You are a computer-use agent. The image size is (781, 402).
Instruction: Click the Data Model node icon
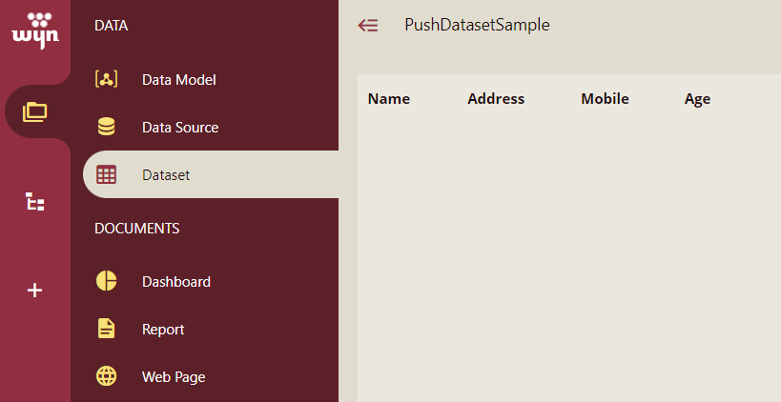(x=106, y=80)
